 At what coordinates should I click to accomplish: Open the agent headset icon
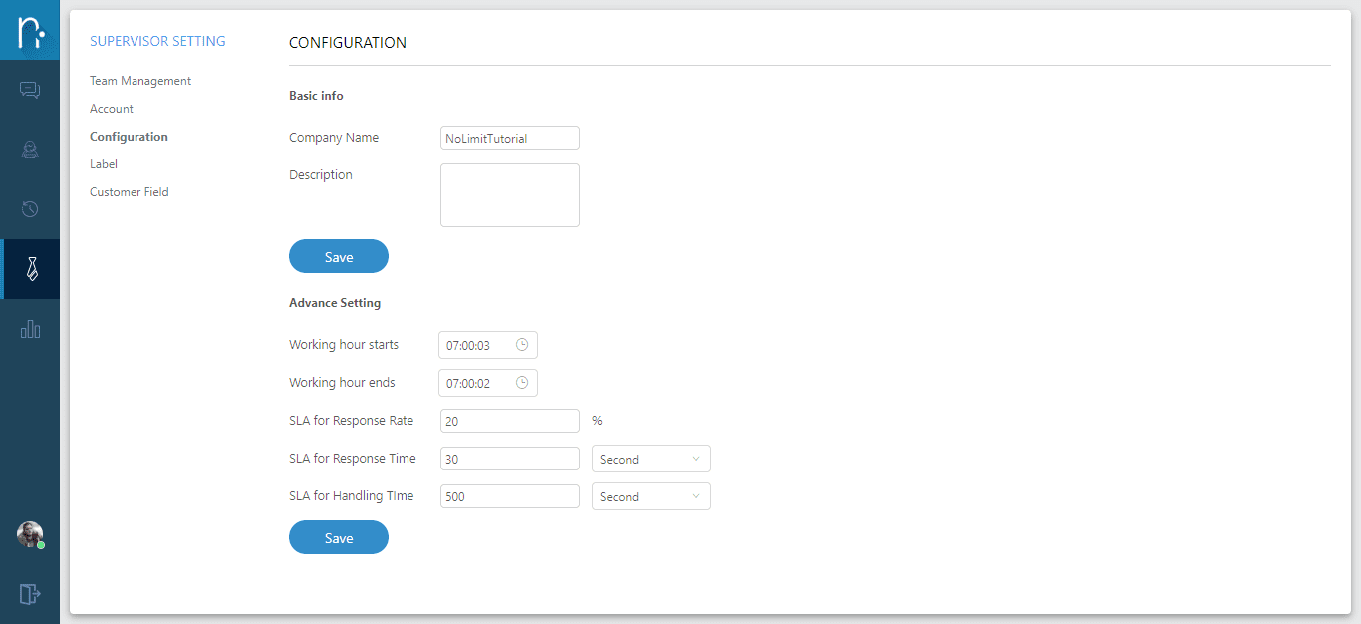pyautogui.click(x=30, y=150)
